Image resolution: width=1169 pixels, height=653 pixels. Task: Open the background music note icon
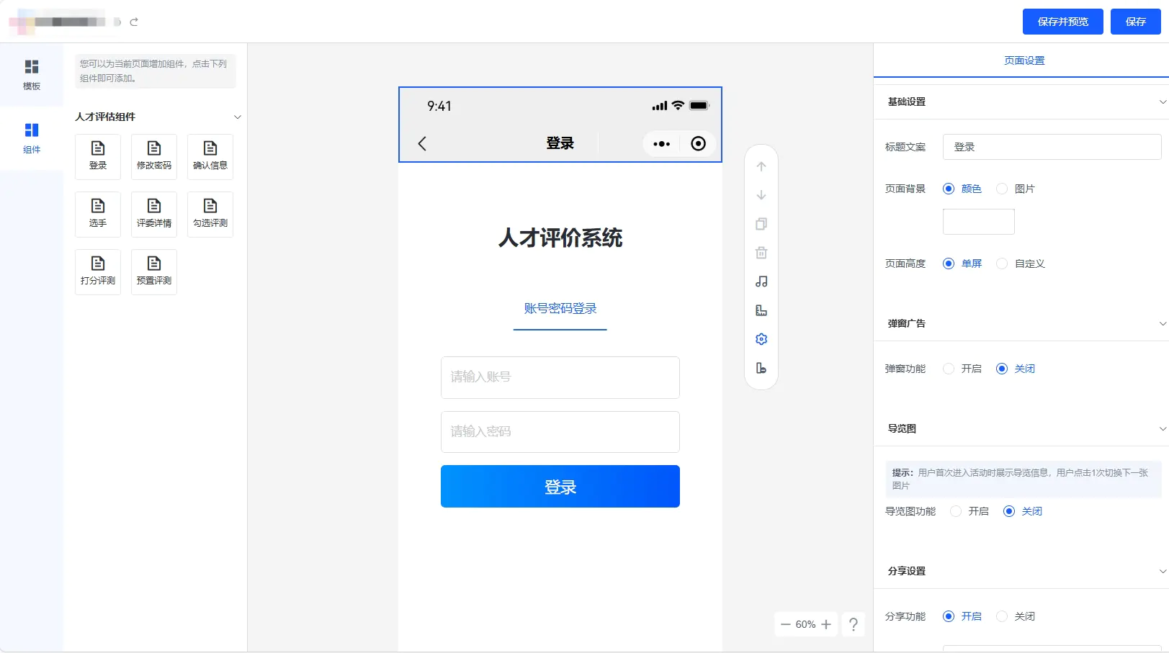point(761,282)
